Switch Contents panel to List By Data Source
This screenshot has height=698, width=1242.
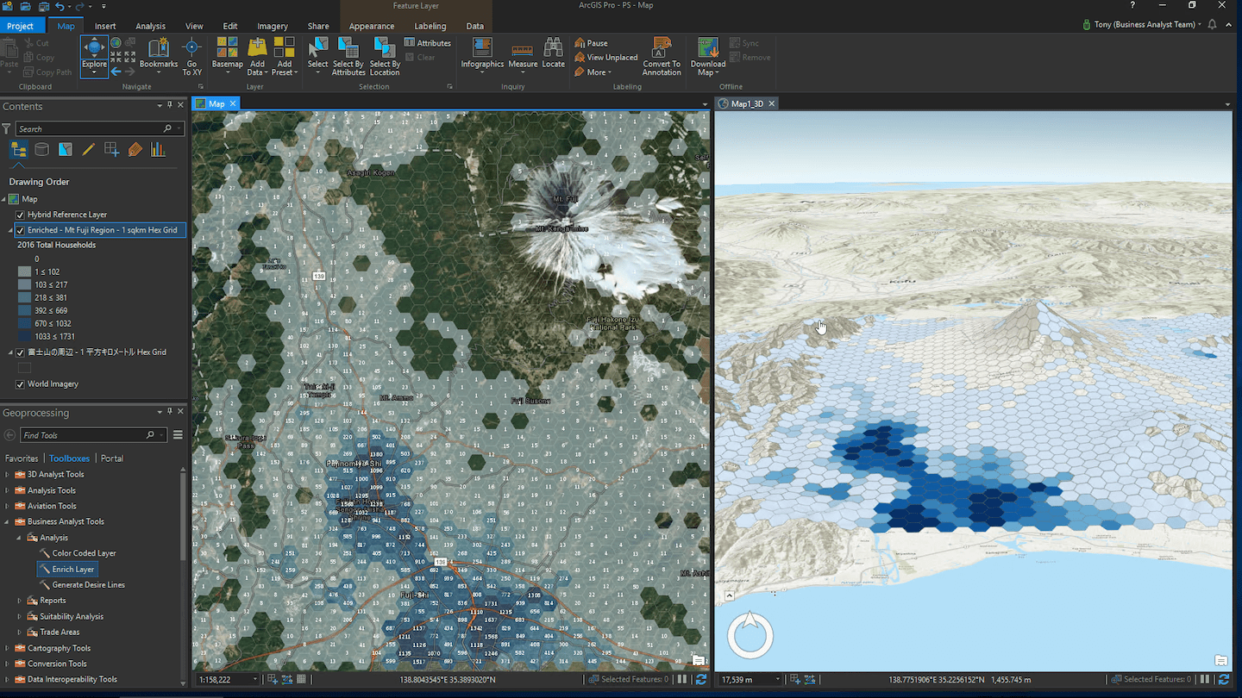tap(41, 149)
